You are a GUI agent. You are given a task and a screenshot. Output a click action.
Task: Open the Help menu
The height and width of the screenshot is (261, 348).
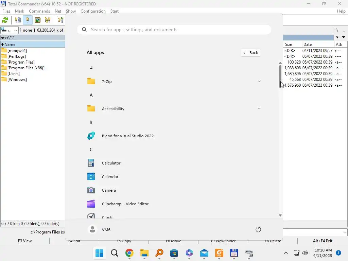click(341, 11)
